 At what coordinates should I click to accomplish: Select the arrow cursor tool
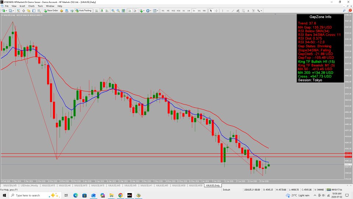click(211, 11)
